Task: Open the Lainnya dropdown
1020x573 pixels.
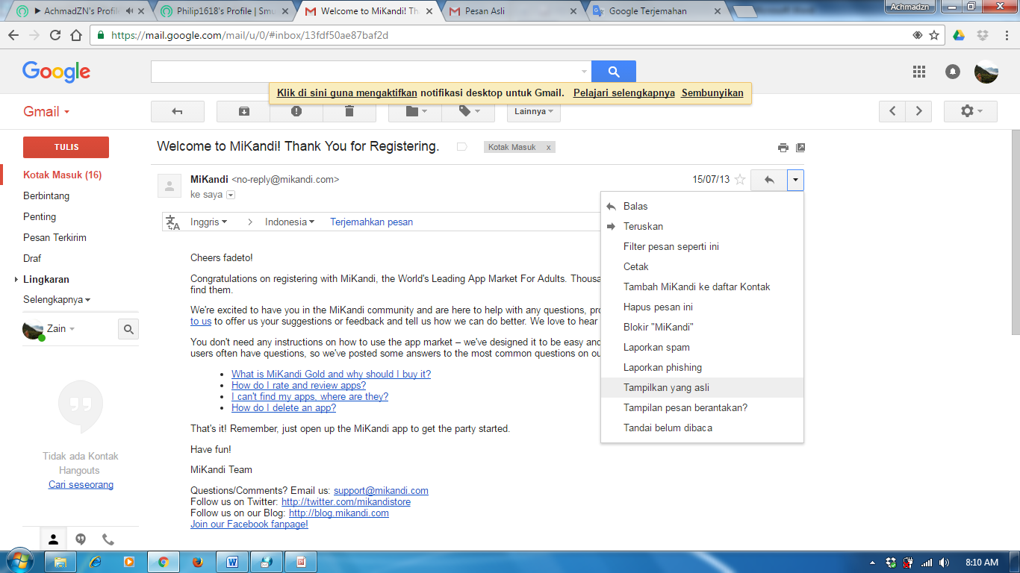Action: coord(532,112)
